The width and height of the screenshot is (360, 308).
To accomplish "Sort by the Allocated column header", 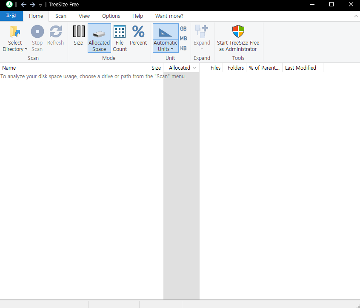I will click(181, 68).
